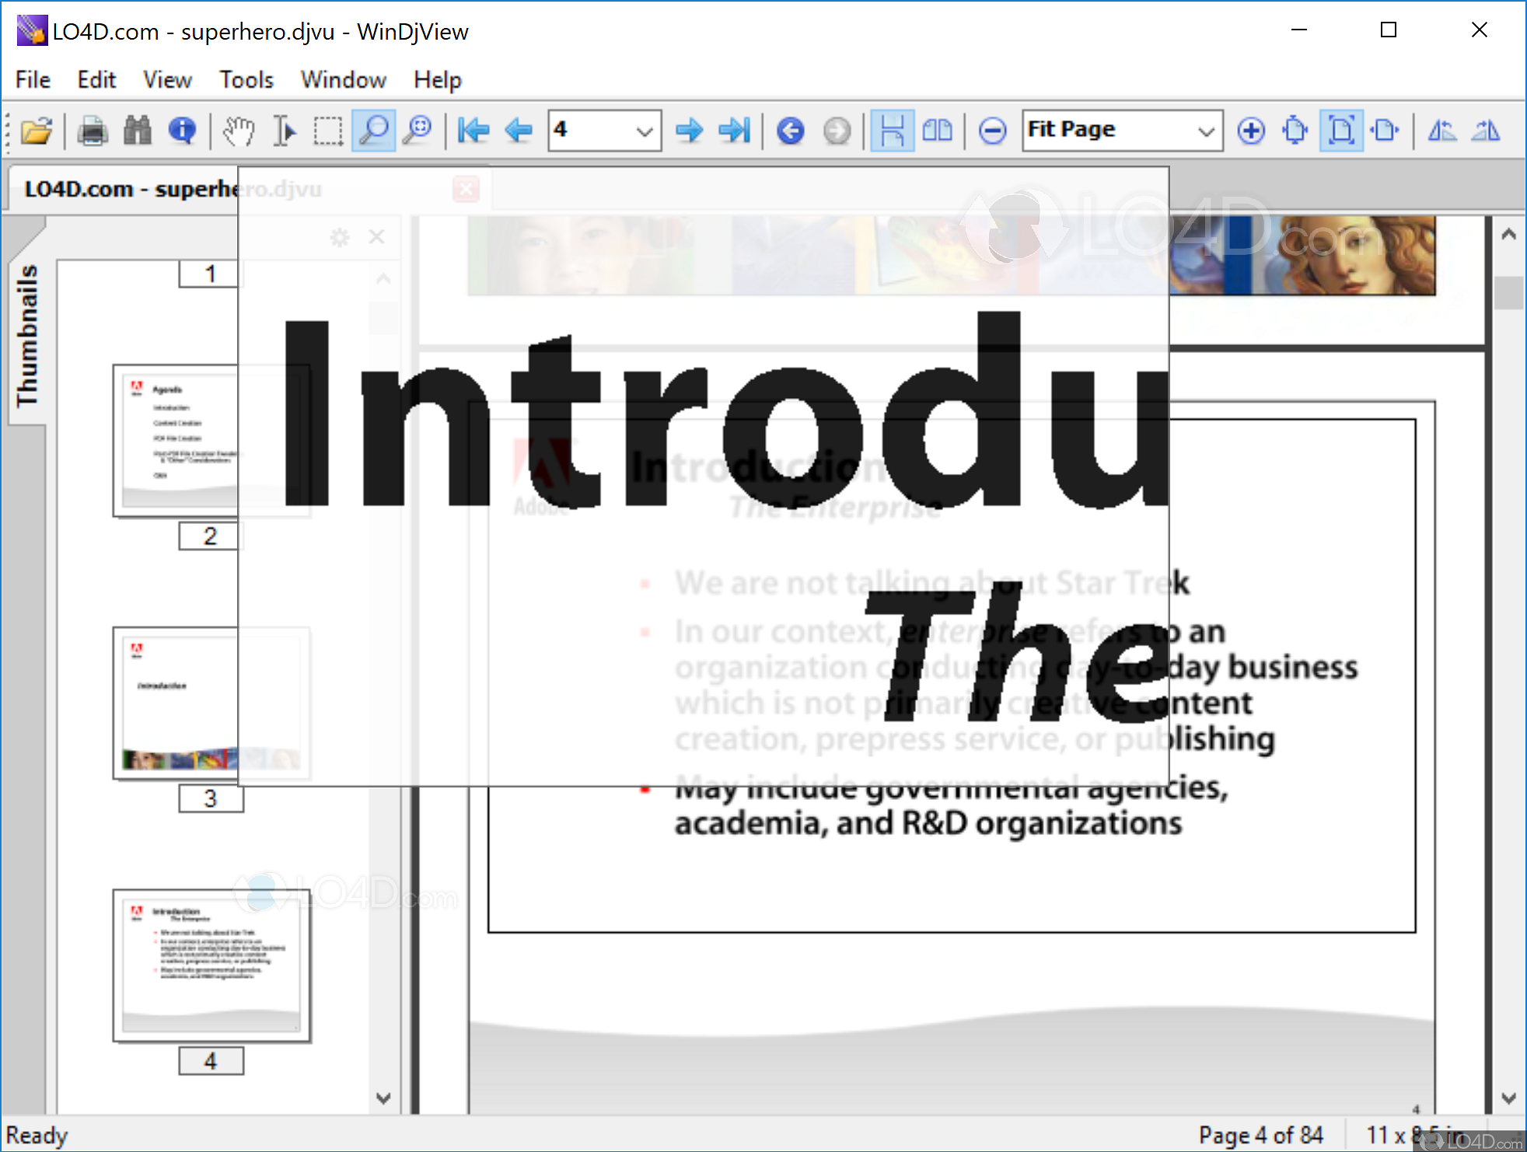Go to the next page arrow
Image resolution: width=1527 pixels, height=1152 pixels.
coord(689,131)
